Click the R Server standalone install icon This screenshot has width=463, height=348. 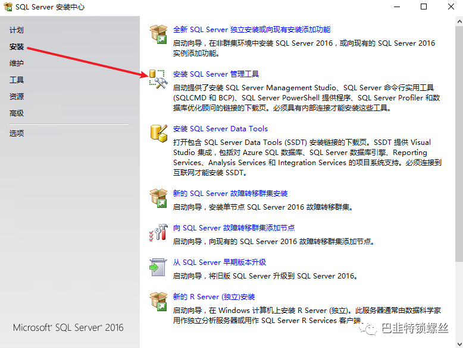point(158,302)
